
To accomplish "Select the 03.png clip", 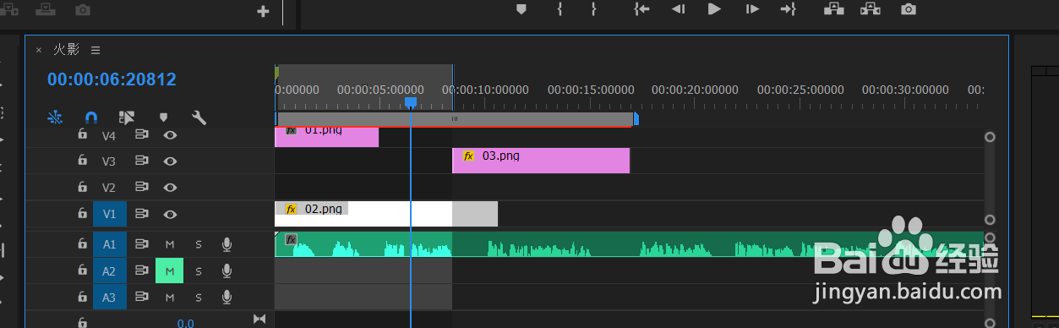I will [541, 160].
